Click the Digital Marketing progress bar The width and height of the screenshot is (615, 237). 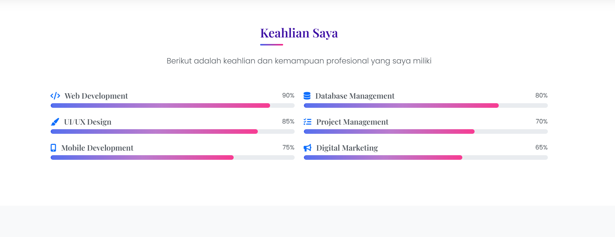click(425, 157)
